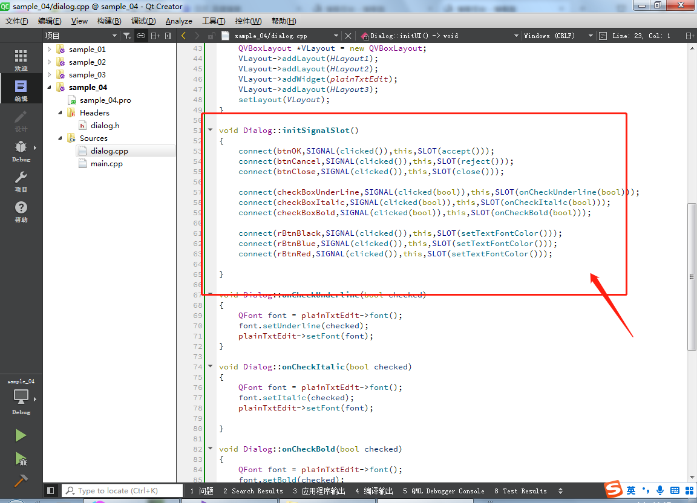Go forward with the right arrow in editor toolbar

(197, 36)
